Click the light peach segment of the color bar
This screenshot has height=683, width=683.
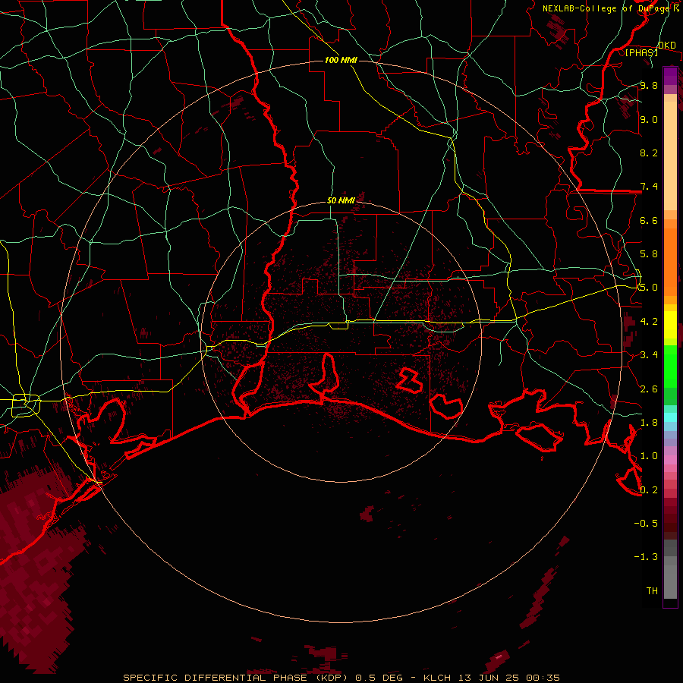tap(670, 156)
